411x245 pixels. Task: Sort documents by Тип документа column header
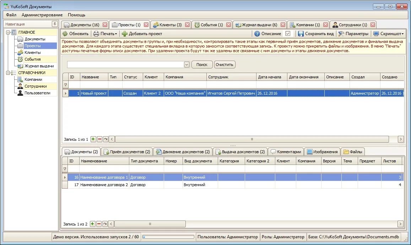point(146,161)
